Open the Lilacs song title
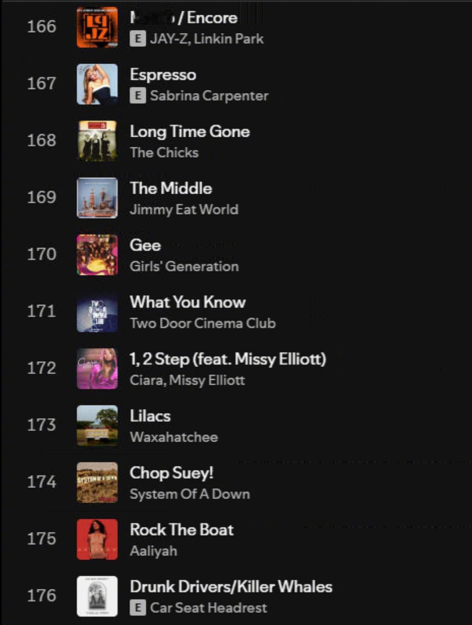Viewport: 472px width, 625px height. pos(150,416)
